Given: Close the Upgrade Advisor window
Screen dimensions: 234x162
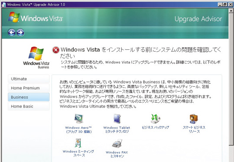Looking at the screenshot, I should click(x=231, y=5).
